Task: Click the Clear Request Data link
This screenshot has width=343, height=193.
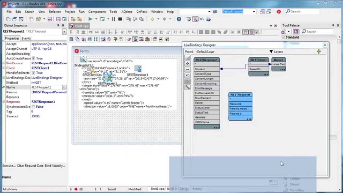Action: click(30, 166)
